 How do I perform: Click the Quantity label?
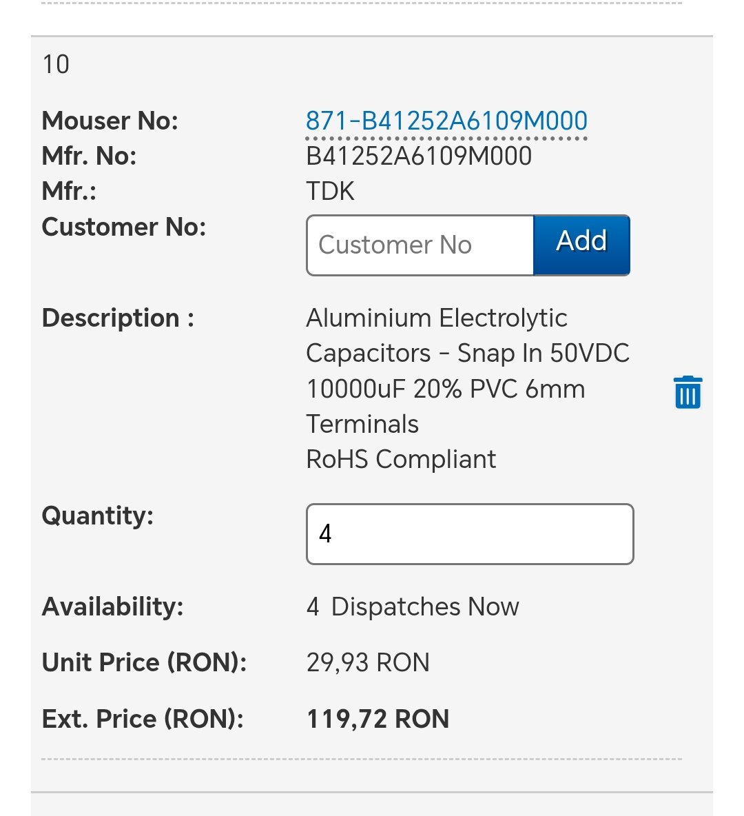point(98,516)
